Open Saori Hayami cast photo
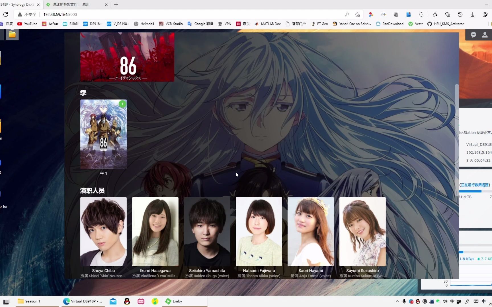This screenshot has height=307, width=492. (x=311, y=232)
